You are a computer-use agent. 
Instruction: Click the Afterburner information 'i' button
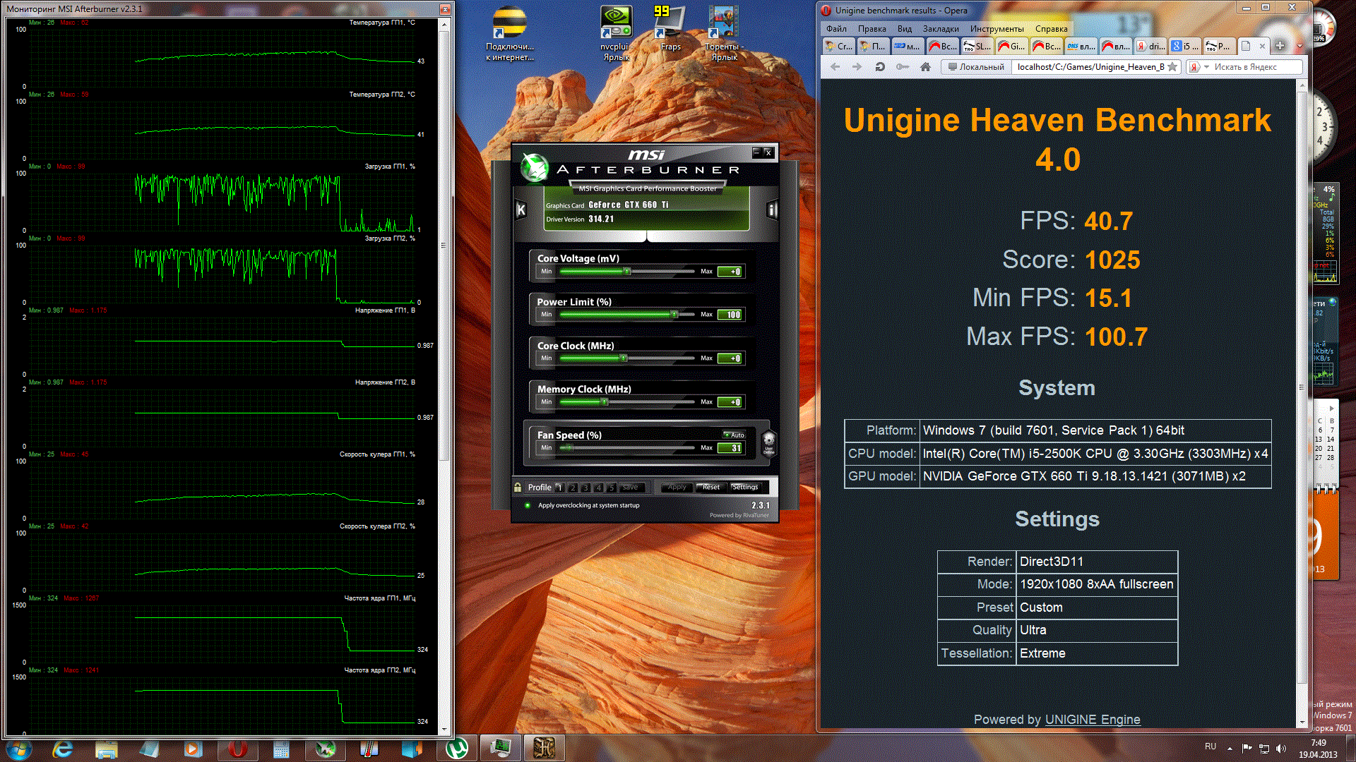pos(771,210)
